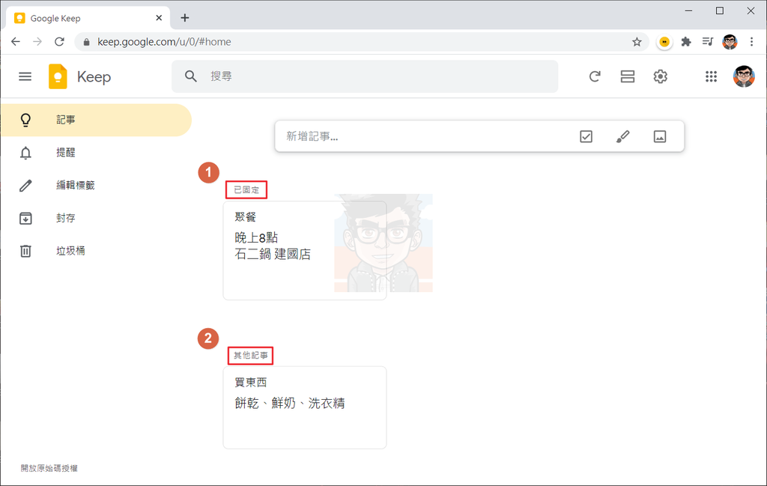This screenshot has width=767, height=486.
Task: Open 提醒 reminders in sidebar
Action: [x=96, y=153]
